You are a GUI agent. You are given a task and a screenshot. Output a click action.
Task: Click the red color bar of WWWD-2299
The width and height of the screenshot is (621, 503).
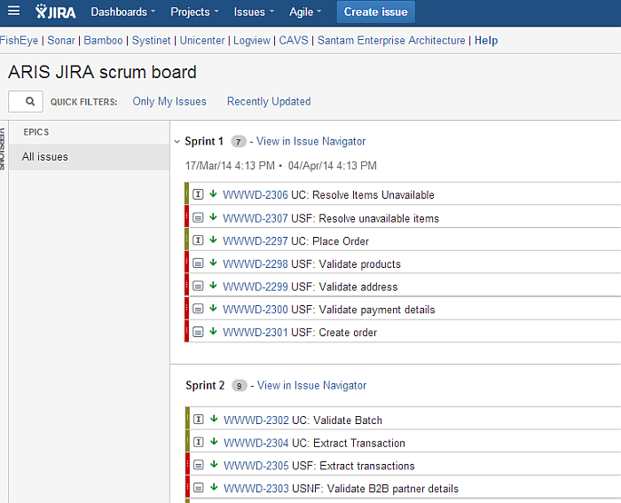tap(187, 285)
